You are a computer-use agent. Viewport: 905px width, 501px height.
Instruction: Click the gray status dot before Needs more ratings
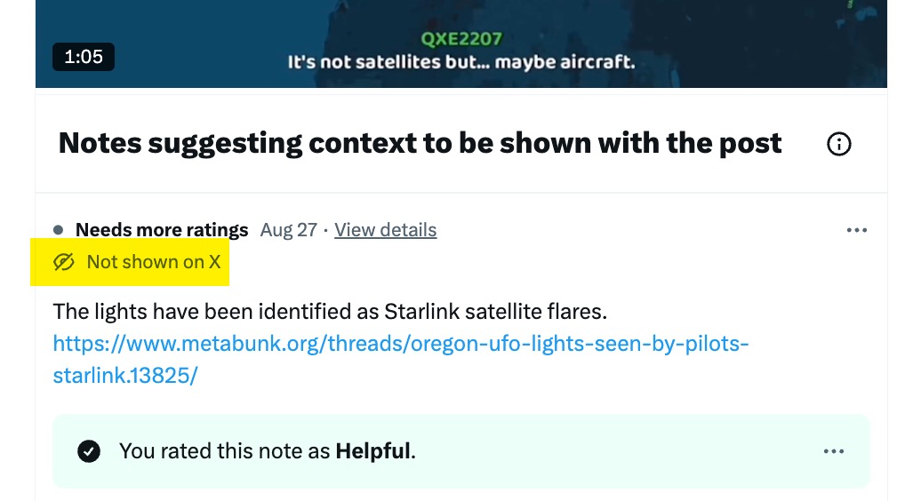(59, 230)
